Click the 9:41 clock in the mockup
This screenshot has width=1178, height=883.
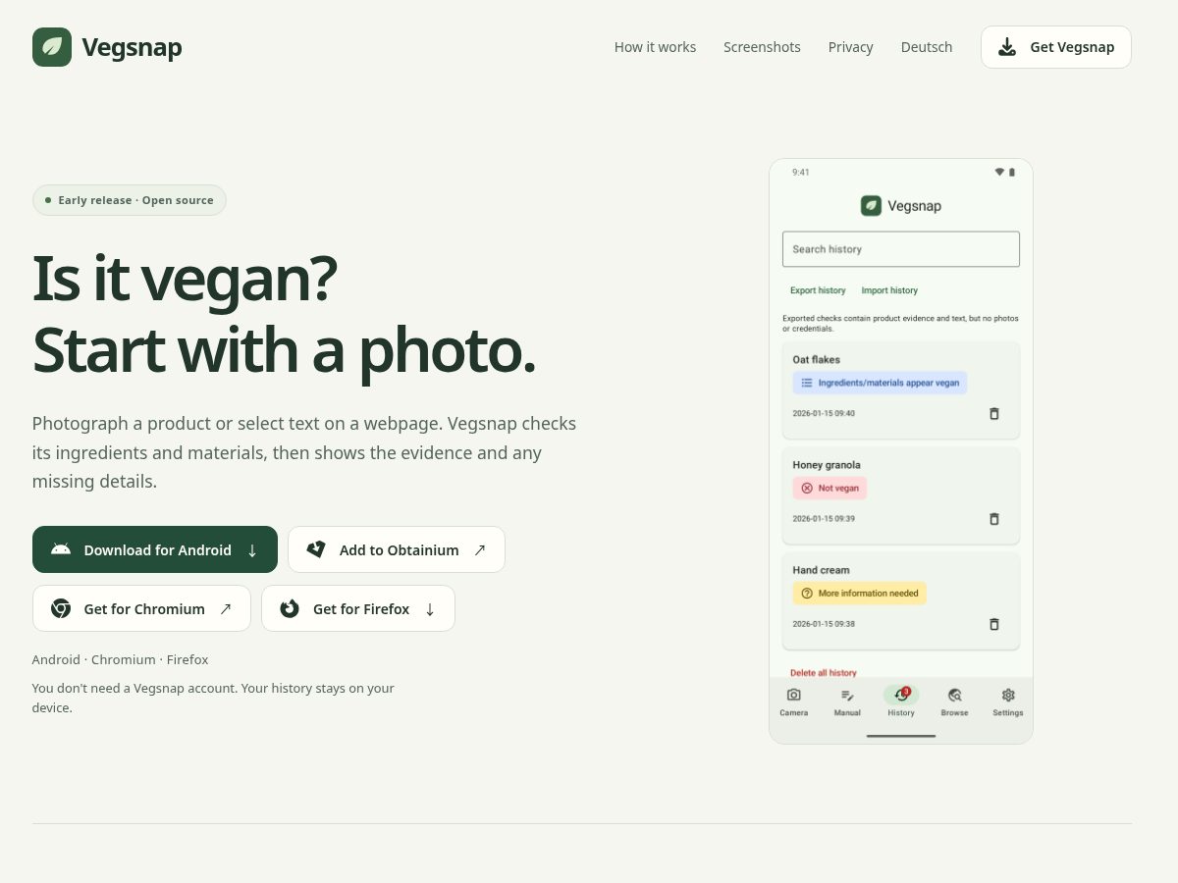pos(801,173)
